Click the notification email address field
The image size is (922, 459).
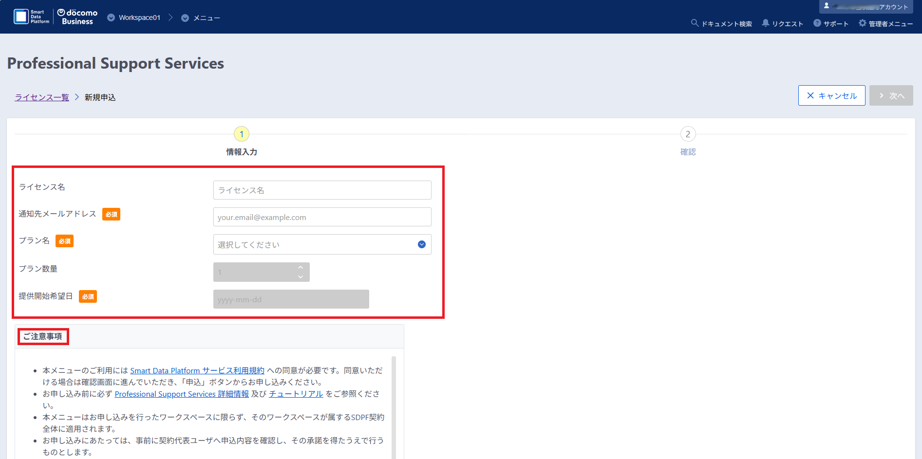[322, 217]
